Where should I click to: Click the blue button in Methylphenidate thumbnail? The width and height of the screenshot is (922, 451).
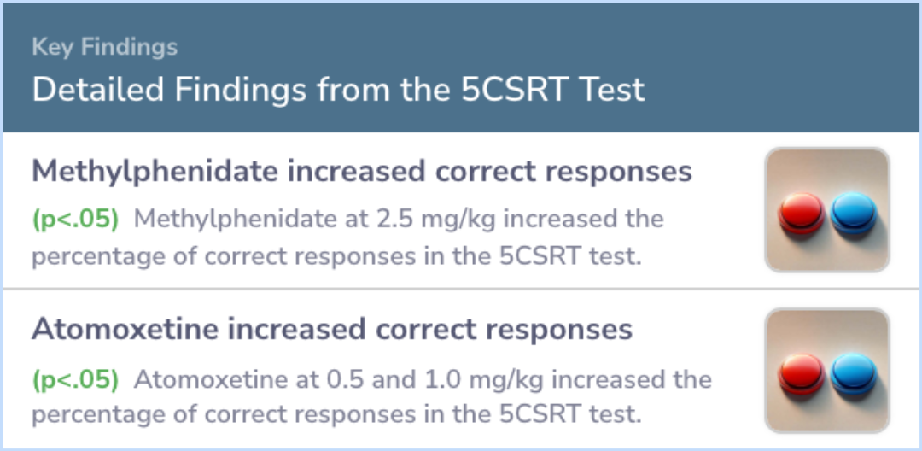point(853,214)
